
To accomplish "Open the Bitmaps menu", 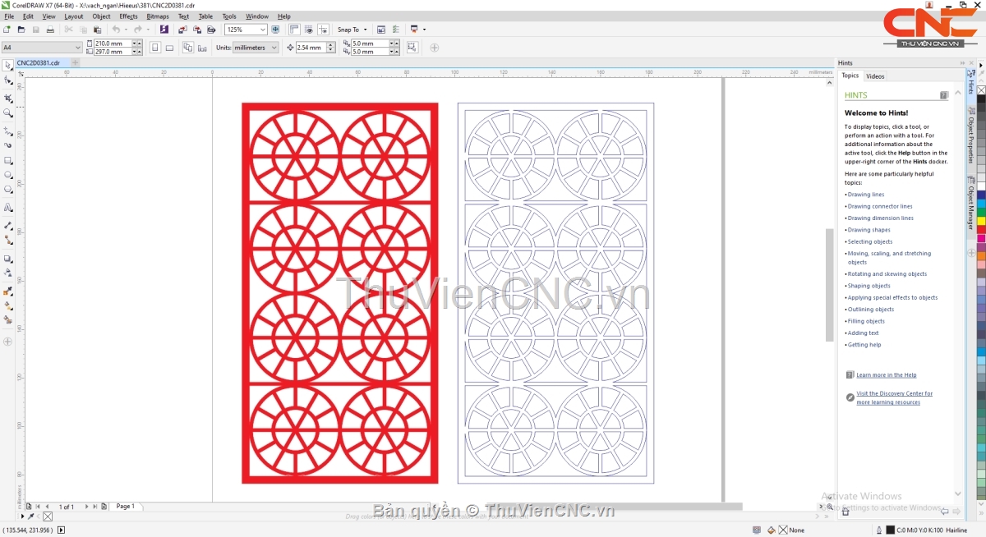I will pyautogui.click(x=158, y=16).
